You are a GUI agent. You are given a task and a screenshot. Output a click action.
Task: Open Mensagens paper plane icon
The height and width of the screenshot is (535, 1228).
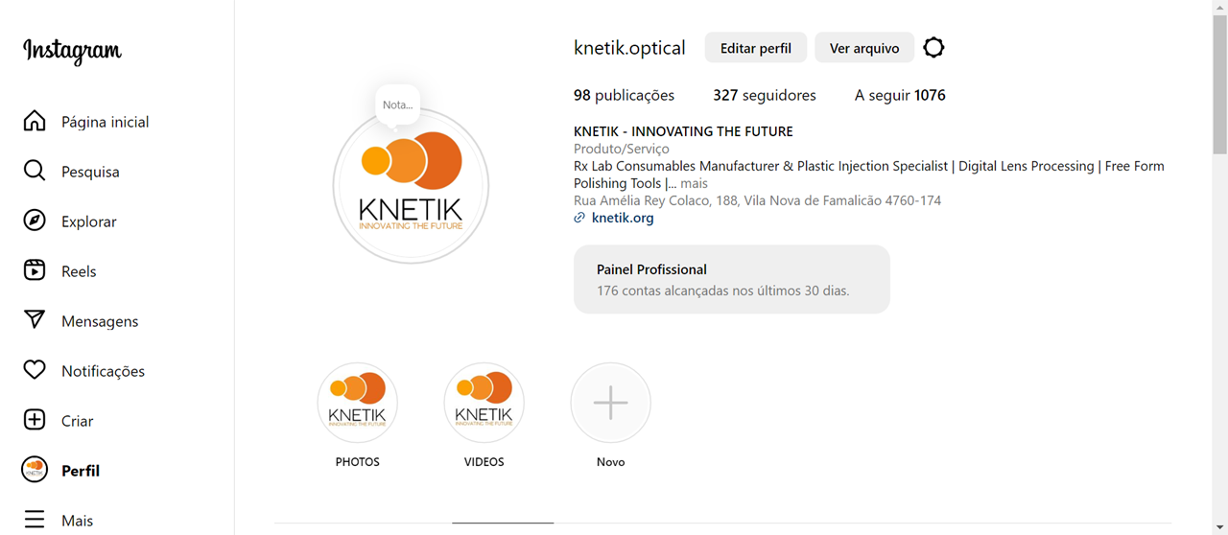(x=35, y=320)
